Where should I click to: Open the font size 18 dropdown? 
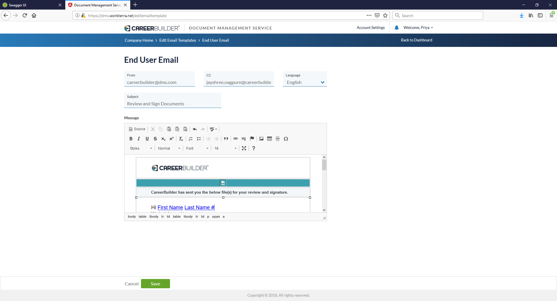point(225,148)
